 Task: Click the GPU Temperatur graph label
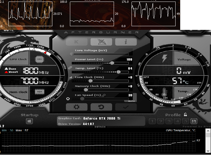pos(181,130)
